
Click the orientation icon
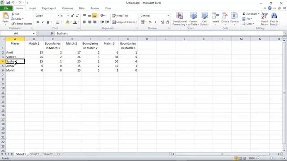click(x=102, y=16)
